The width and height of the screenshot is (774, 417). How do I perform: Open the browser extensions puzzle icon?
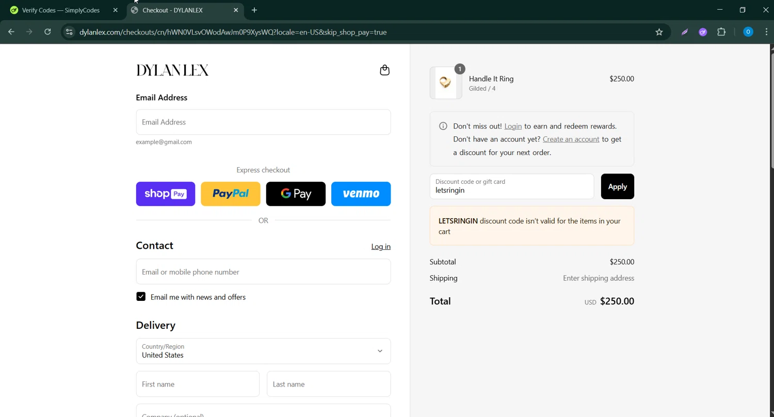(x=721, y=32)
